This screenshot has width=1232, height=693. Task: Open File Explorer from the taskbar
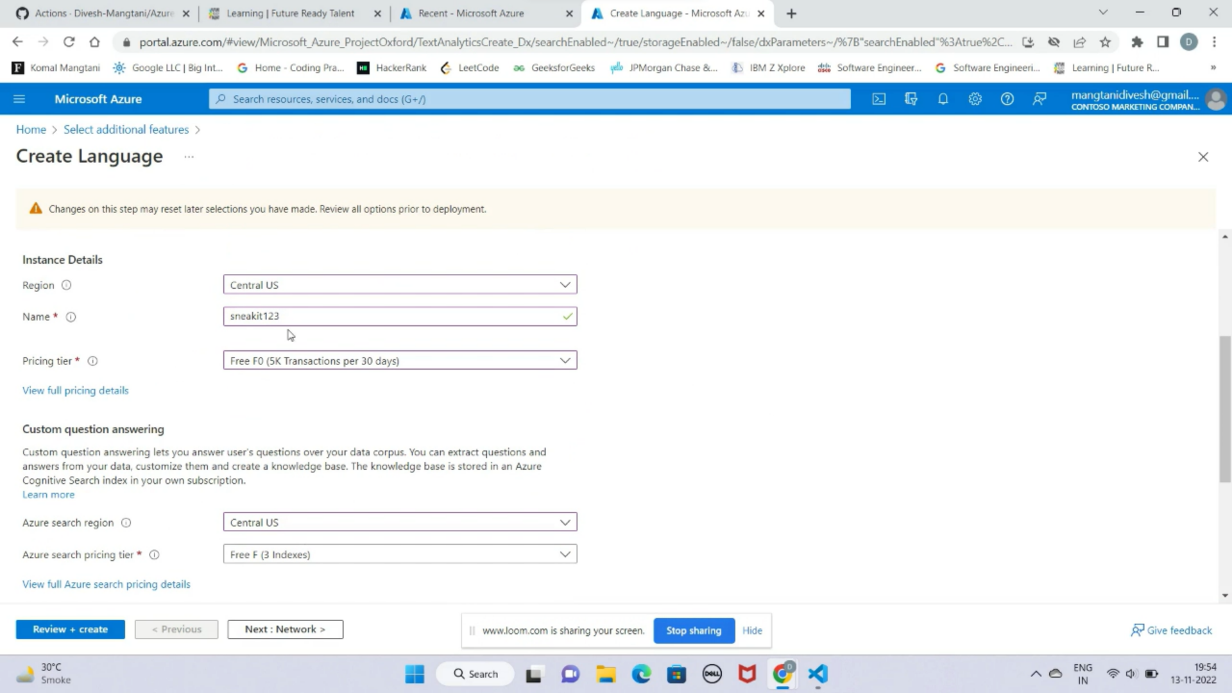pos(606,674)
